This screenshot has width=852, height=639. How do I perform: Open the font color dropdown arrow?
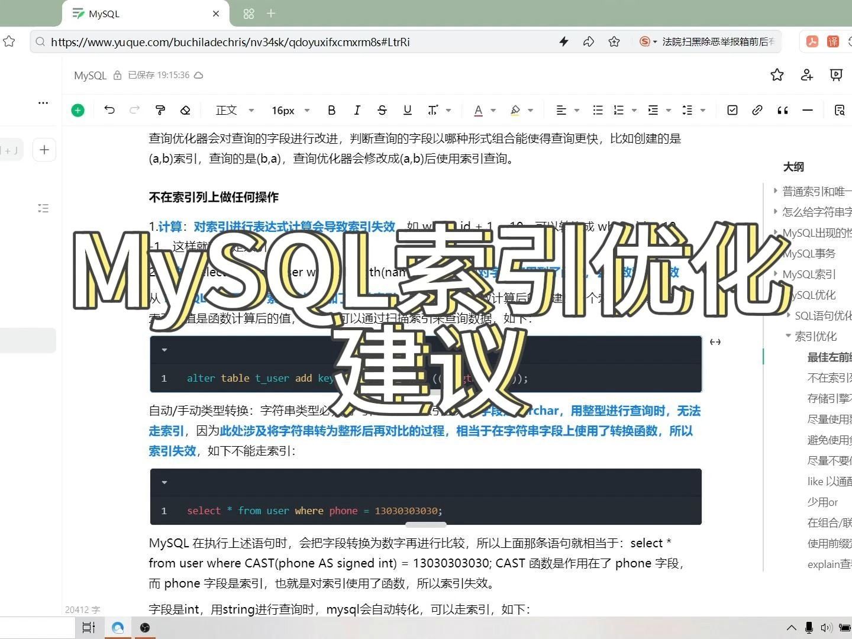(x=493, y=110)
